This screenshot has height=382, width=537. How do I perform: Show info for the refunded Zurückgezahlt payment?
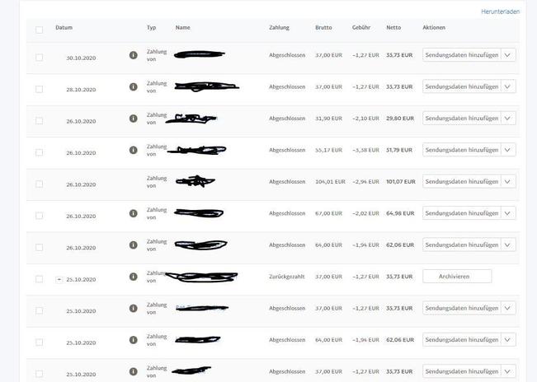pyautogui.click(x=134, y=277)
